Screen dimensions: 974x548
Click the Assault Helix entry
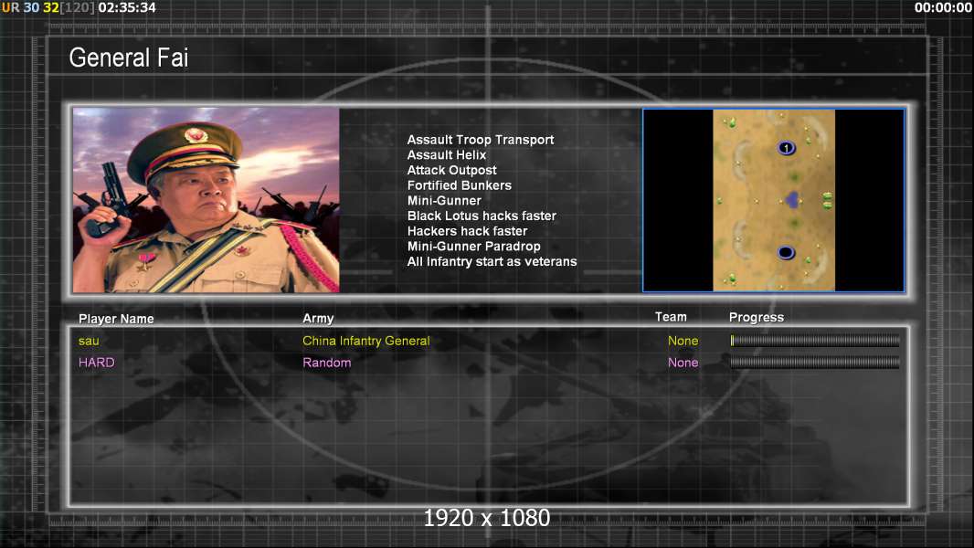pyautogui.click(x=447, y=155)
